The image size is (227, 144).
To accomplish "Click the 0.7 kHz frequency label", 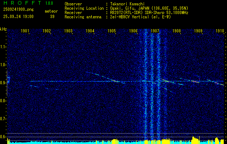I will (x=3, y=119).
